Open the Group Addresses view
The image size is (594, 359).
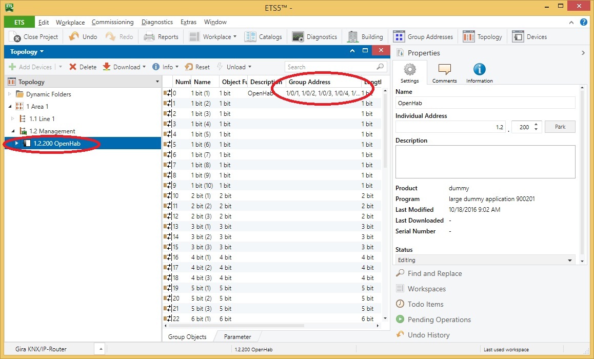pos(424,36)
